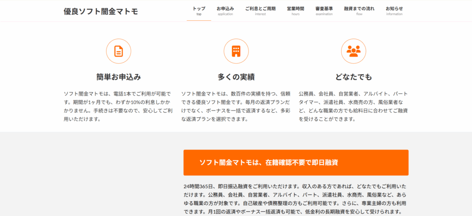472x216 pixels.
Task: Select the 営業時間 hours menu item
Action: pos(295,11)
